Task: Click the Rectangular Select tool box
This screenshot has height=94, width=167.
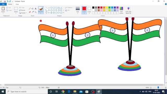Action: coord(16,9)
